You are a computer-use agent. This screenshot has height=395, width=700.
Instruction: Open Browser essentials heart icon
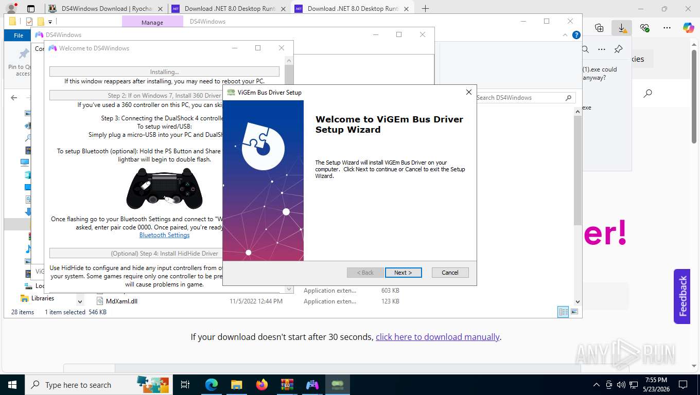[x=644, y=28]
